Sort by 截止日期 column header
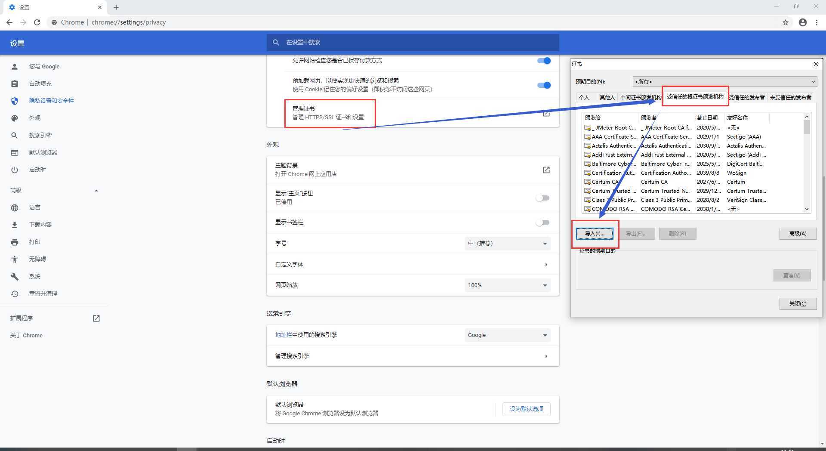 [x=709, y=117]
